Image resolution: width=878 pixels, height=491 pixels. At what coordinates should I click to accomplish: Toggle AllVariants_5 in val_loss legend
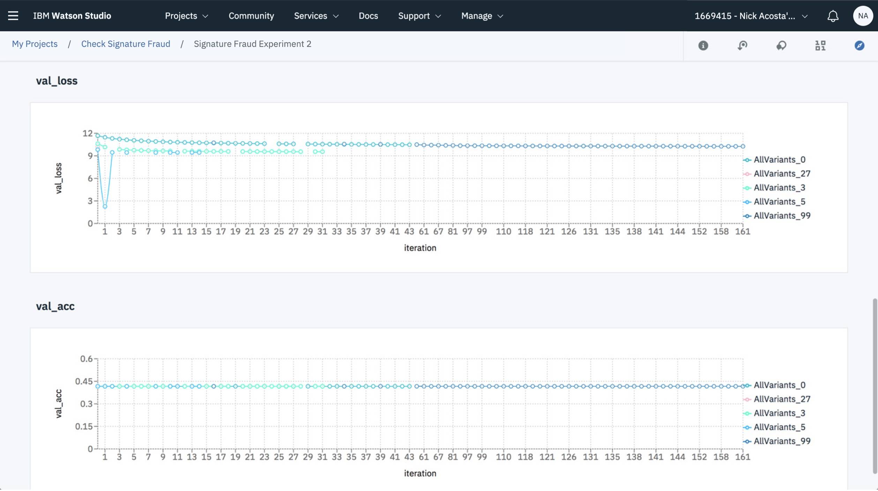[775, 202]
